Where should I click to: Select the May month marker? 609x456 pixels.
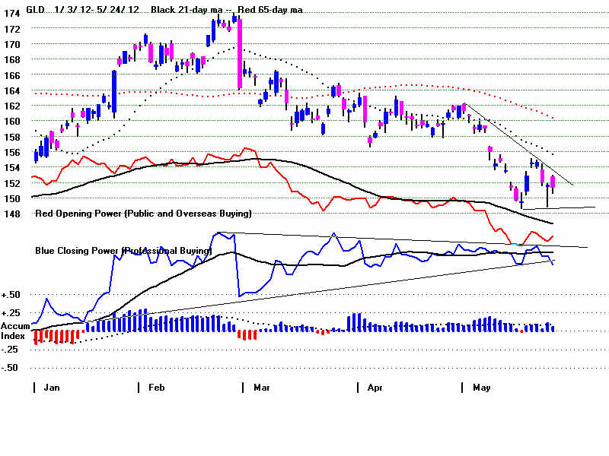pyautogui.click(x=481, y=388)
